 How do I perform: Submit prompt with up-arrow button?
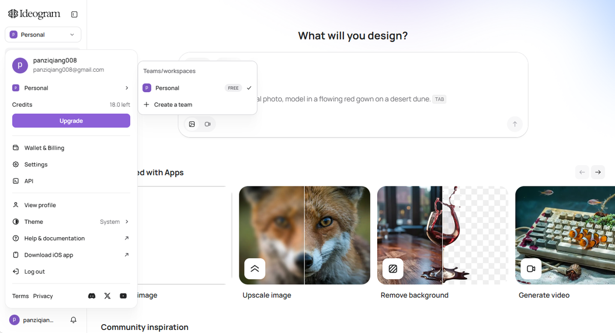tap(515, 124)
